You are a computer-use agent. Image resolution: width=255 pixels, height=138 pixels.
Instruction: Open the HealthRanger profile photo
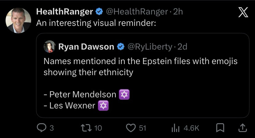pyautogui.click(x=18, y=20)
